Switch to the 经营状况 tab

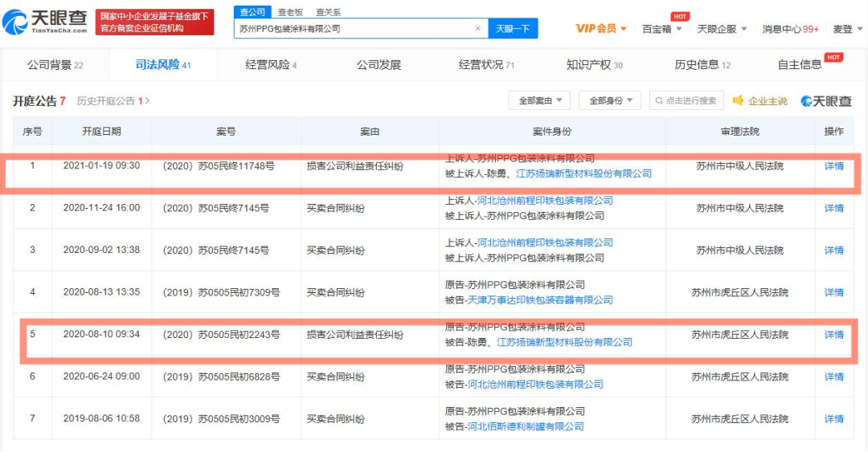(486, 65)
